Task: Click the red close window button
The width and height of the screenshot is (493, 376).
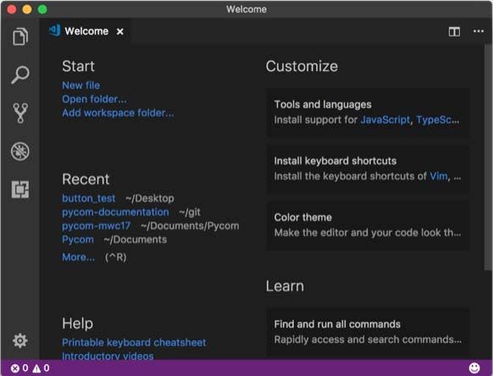Action: (12, 9)
